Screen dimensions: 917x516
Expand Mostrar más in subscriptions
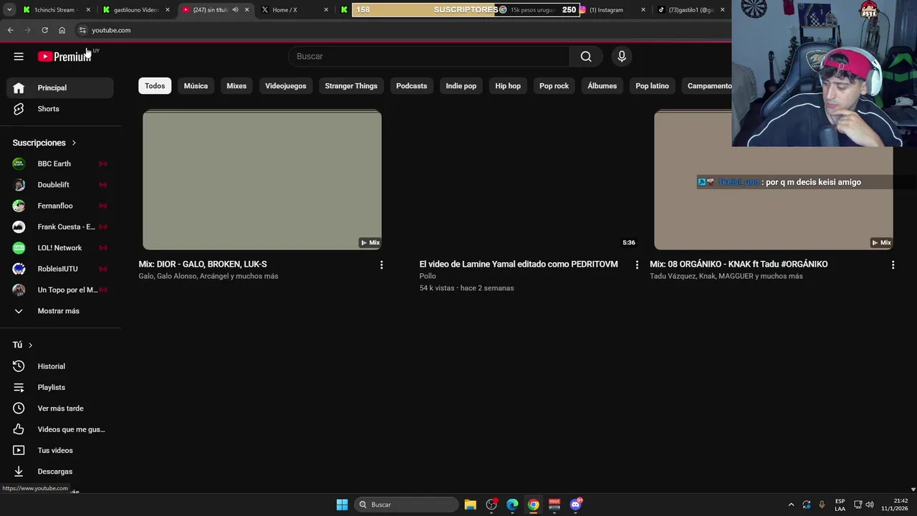coord(60,311)
